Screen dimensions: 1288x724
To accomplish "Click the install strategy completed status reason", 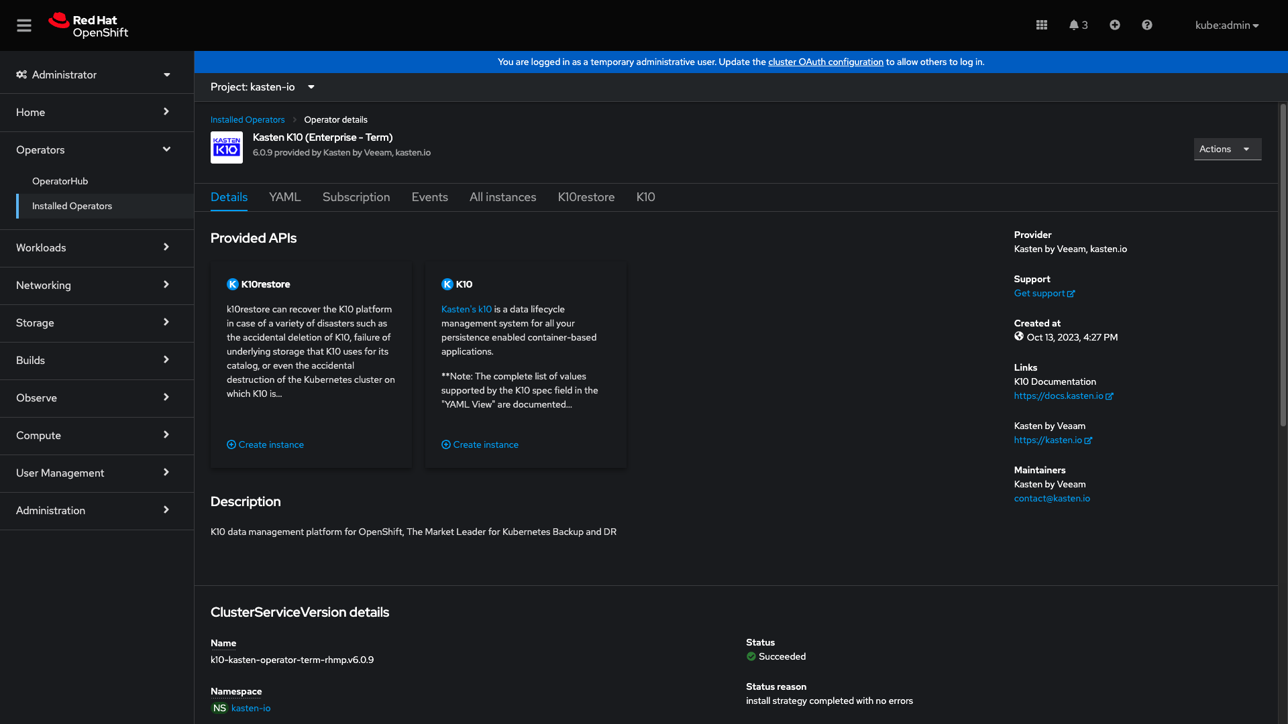I will 829,701.
